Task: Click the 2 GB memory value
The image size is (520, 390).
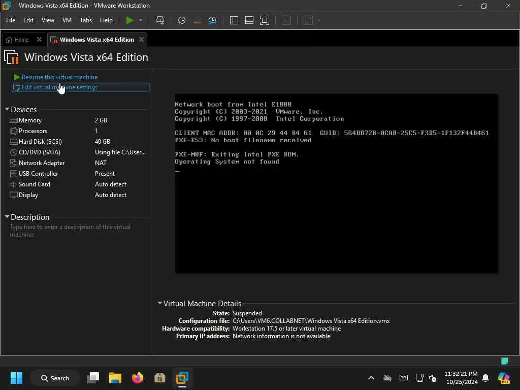Action: pos(101,120)
